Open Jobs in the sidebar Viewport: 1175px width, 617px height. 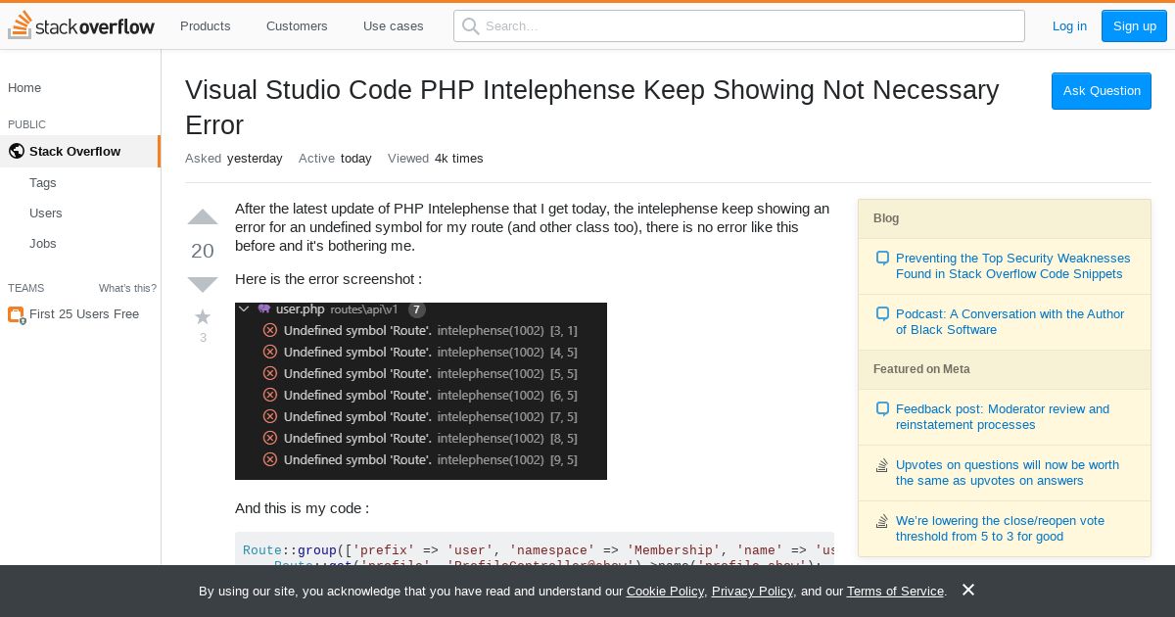click(x=43, y=244)
